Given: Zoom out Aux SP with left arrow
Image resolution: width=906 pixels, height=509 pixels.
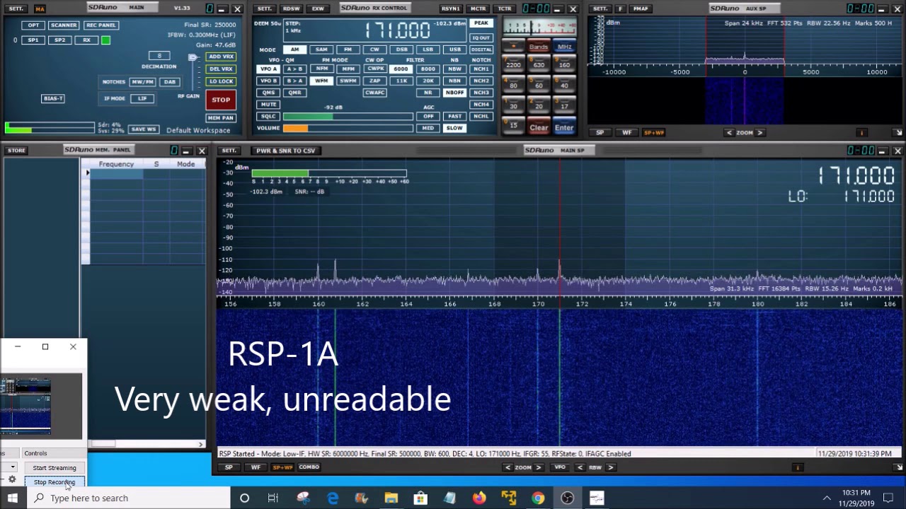Looking at the screenshot, I should point(729,133).
